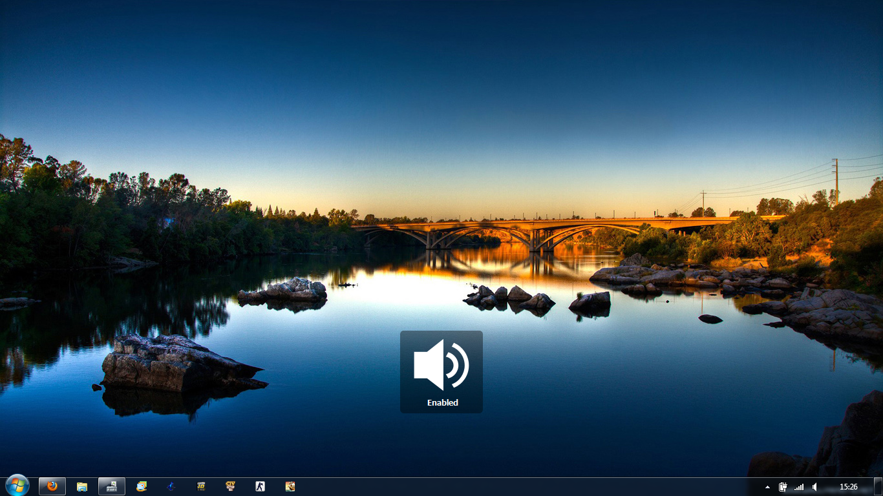Switch to the active drawer-style app in taskbar
883x496 pixels.
tap(112, 486)
